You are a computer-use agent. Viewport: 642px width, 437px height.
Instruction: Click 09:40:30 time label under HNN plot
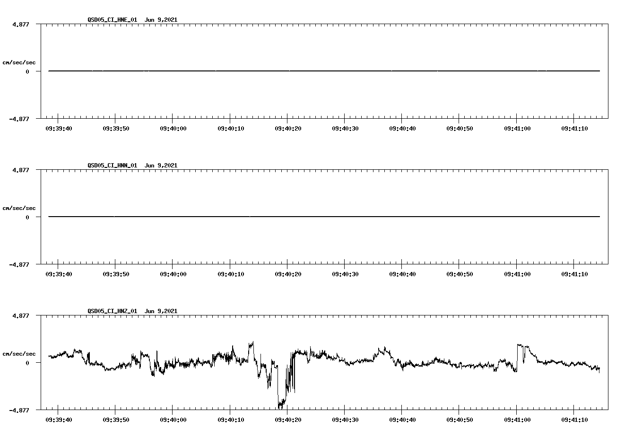(x=345, y=274)
